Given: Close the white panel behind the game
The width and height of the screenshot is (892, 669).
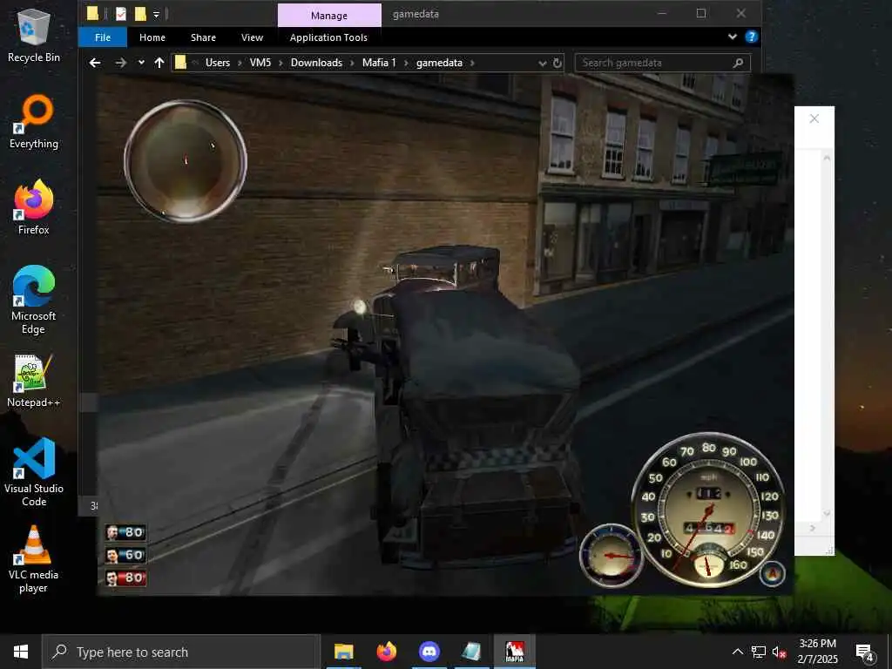Looking at the screenshot, I should click(814, 118).
